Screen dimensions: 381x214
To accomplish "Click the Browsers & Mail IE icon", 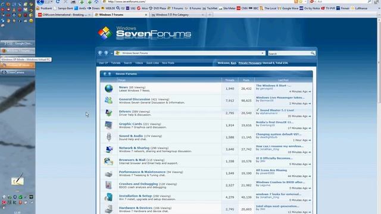I will (x=108, y=161).
